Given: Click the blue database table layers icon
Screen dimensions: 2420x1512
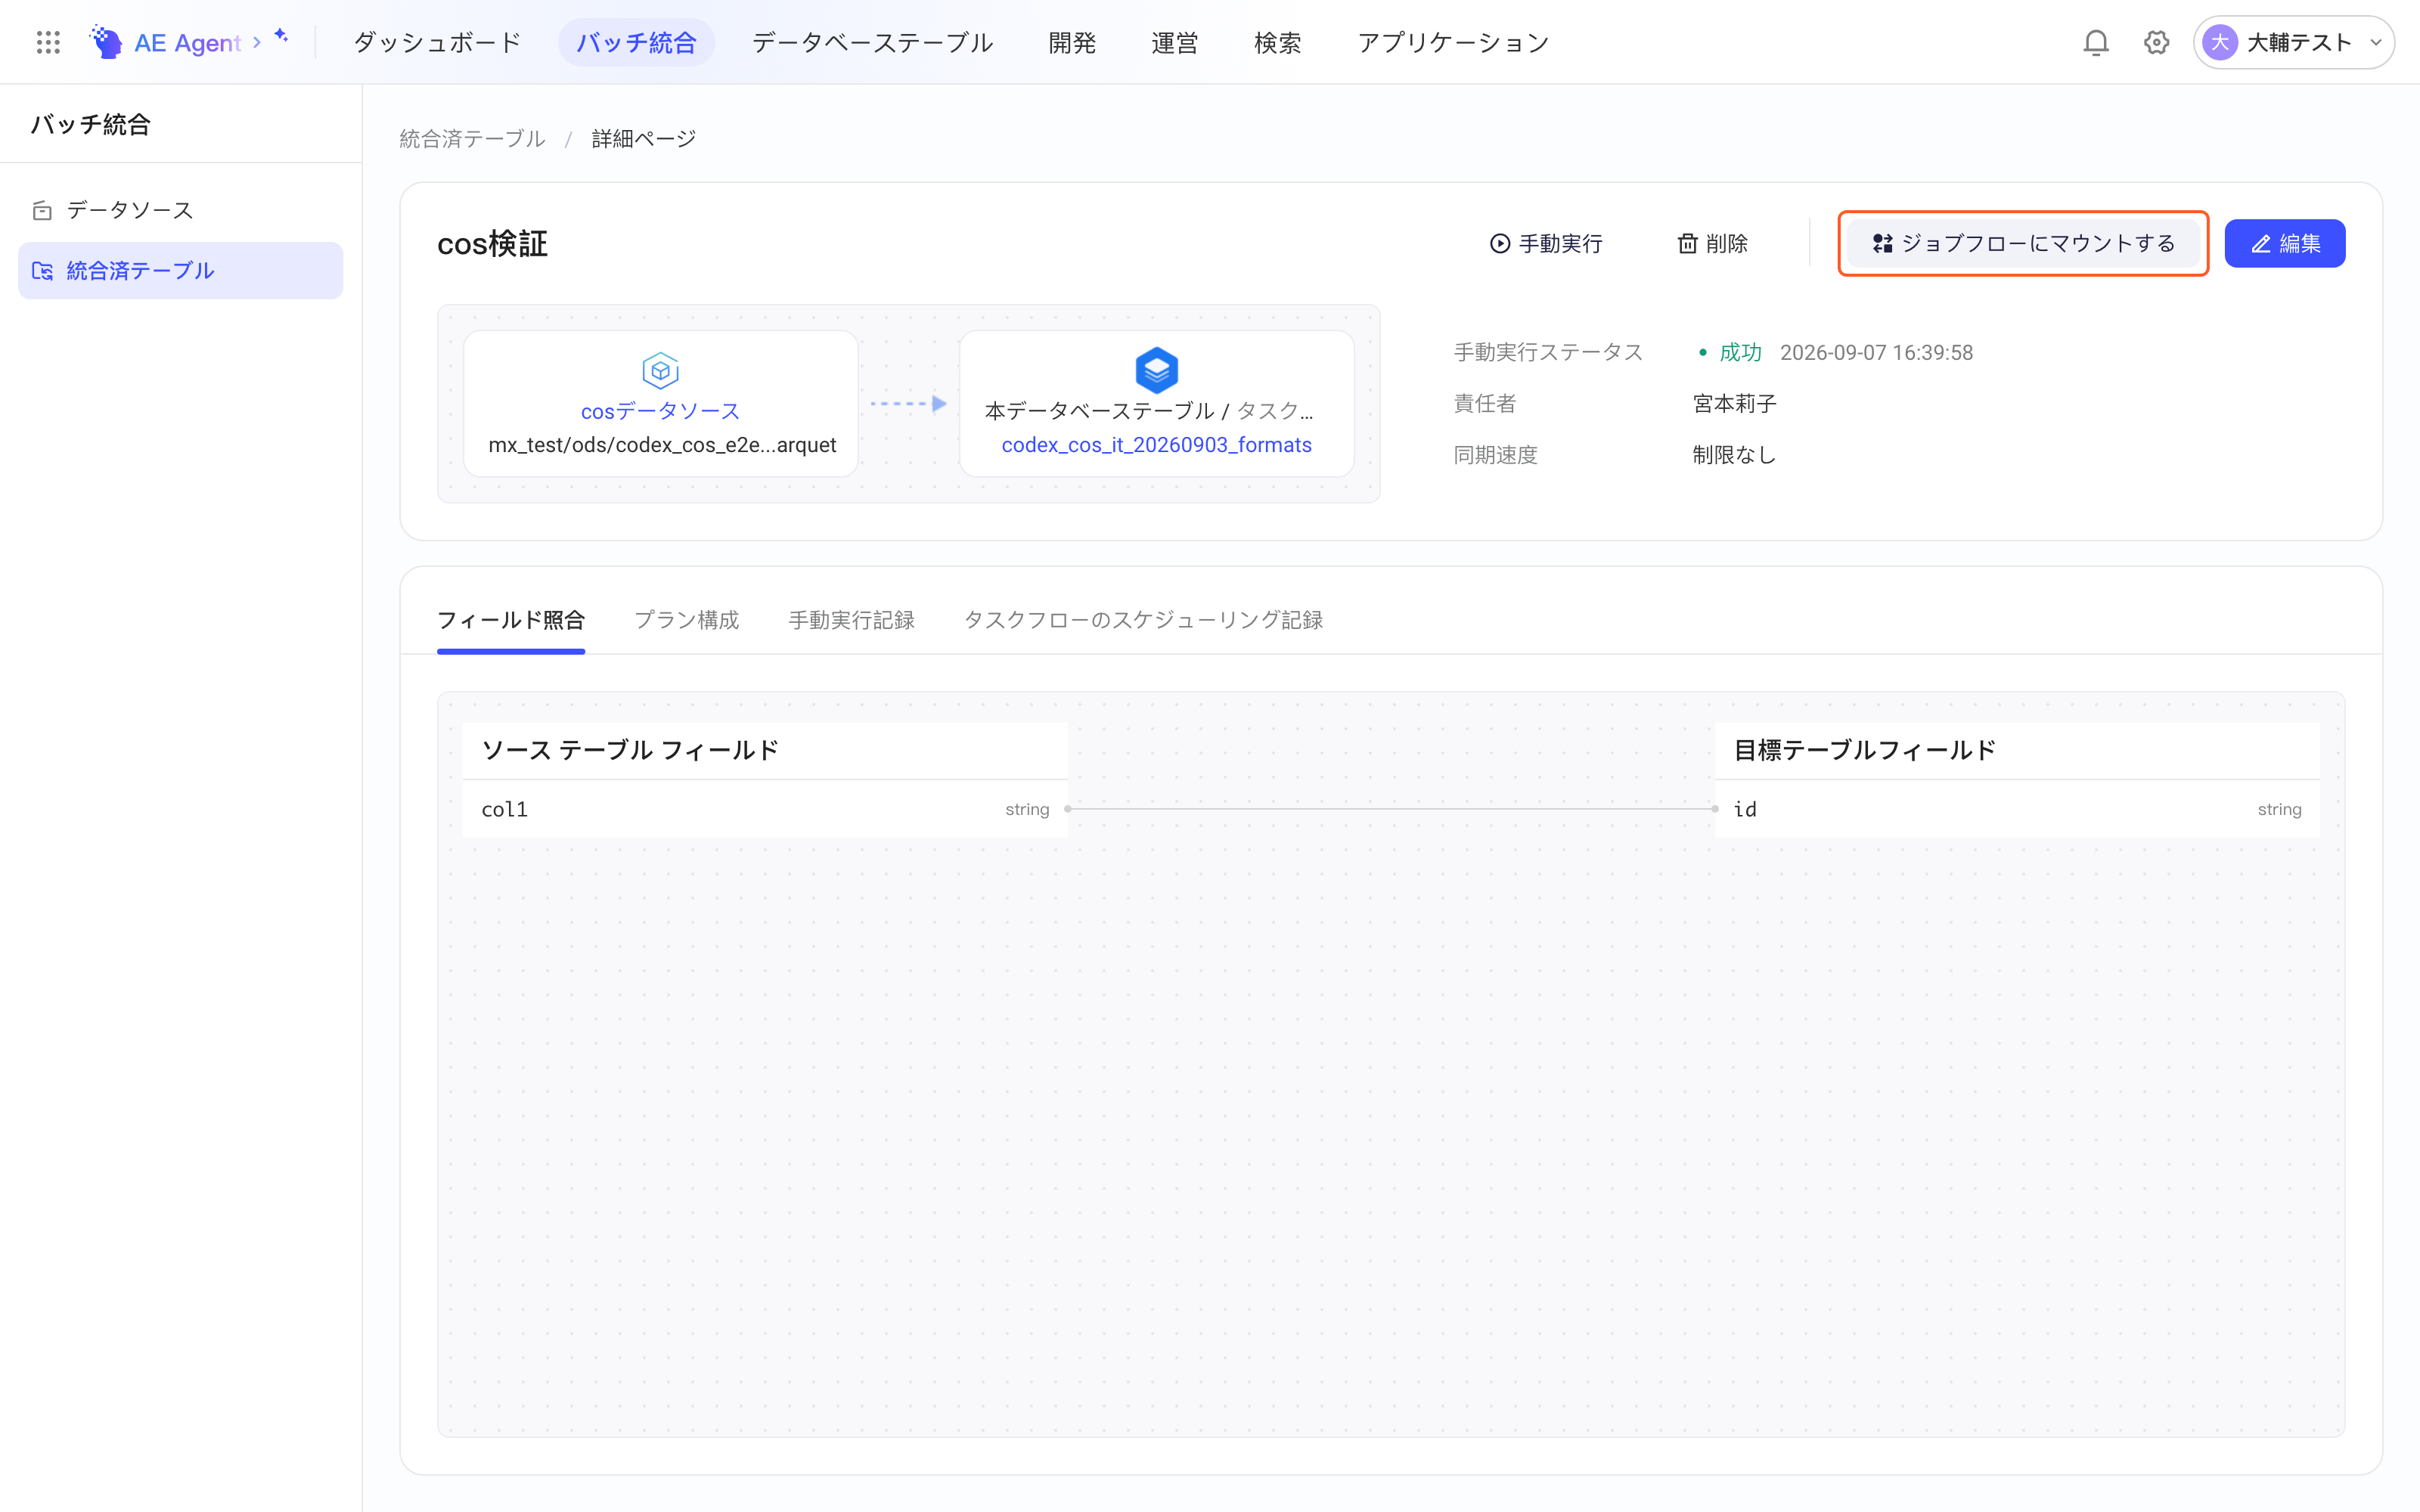Looking at the screenshot, I should click(x=1156, y=370).
